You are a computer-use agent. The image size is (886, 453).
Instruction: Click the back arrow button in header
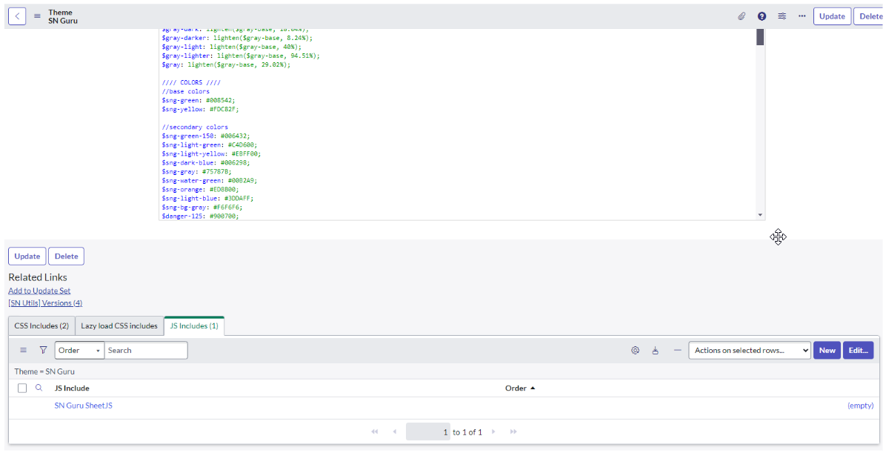(17, 16)
